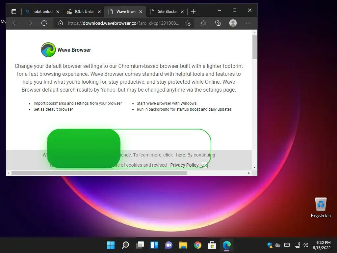Click vertical scrollbar up arrow
The height and width of the screenshot is (253, 337).
(x=254, y=33)
